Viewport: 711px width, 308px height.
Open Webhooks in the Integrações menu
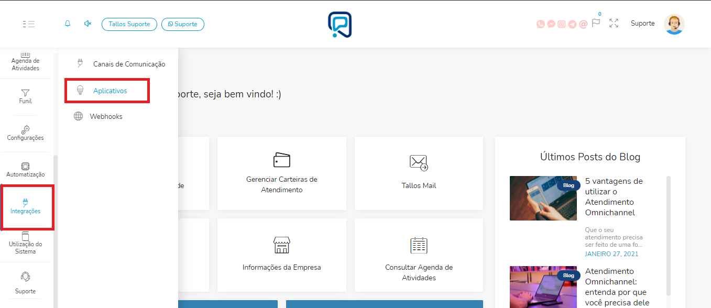click(x=106, y=116)
